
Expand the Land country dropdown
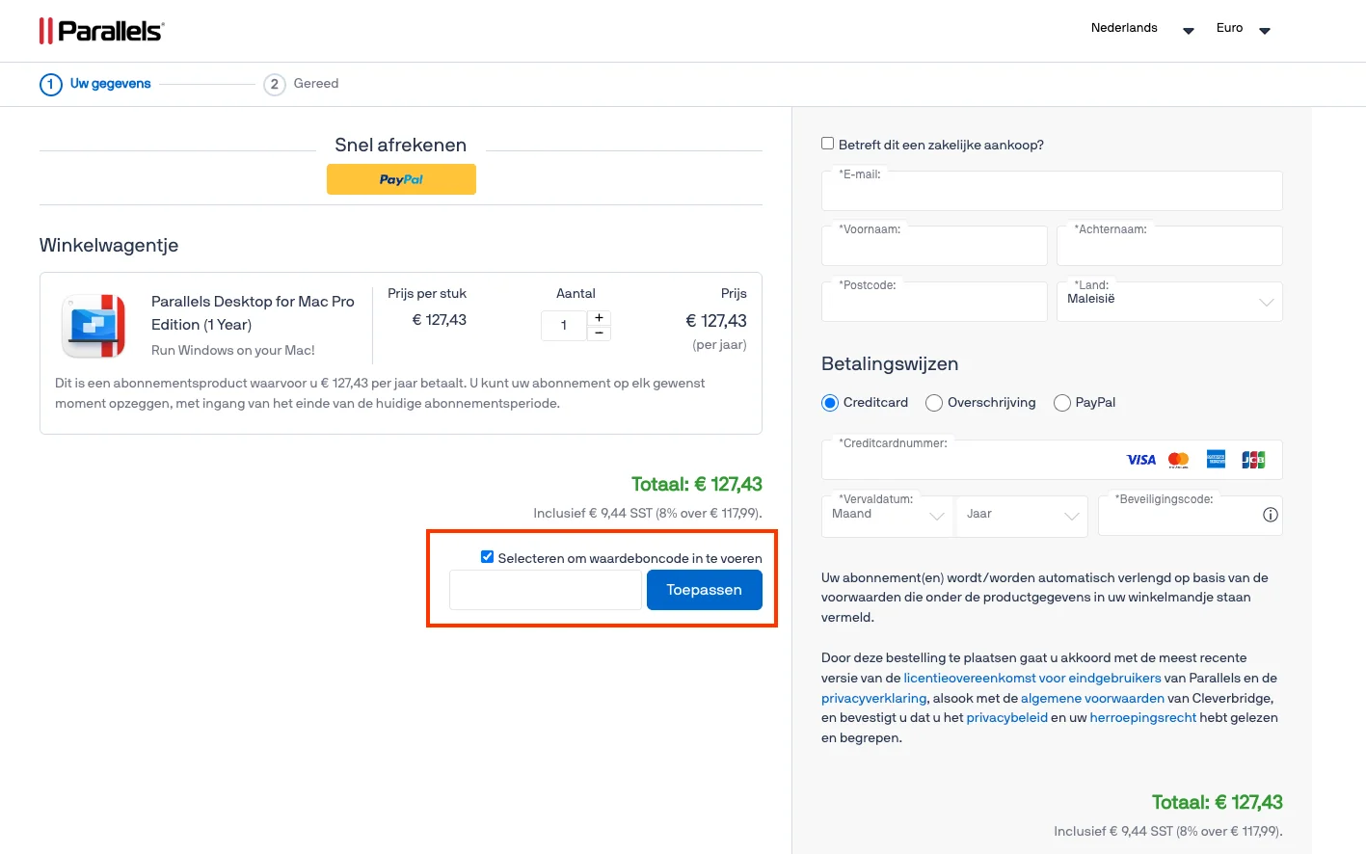pos(1169,302)
